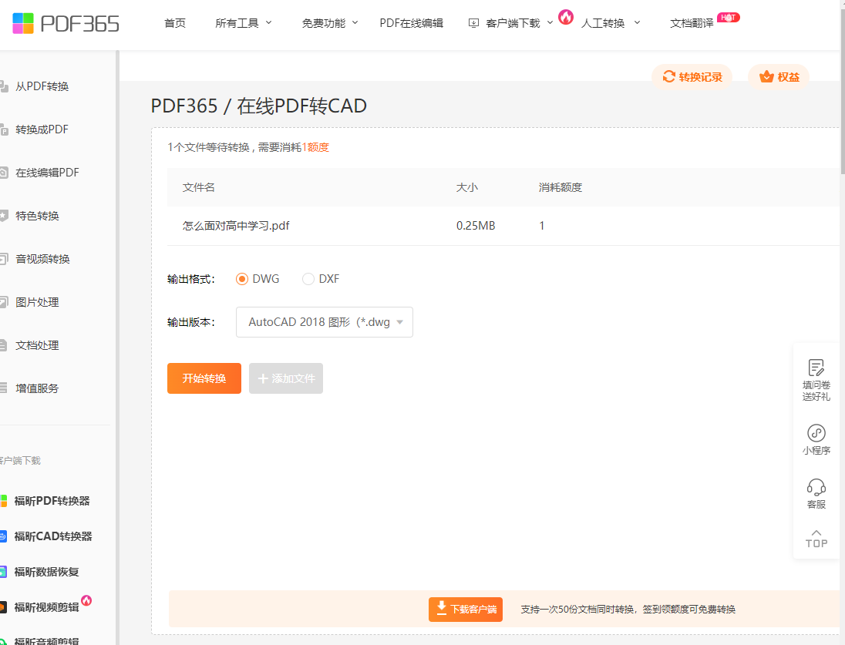The width and height of the screenshot is (845, 645).
Task: Expand the 免费功能 menu
Action: tap(330, 23)
